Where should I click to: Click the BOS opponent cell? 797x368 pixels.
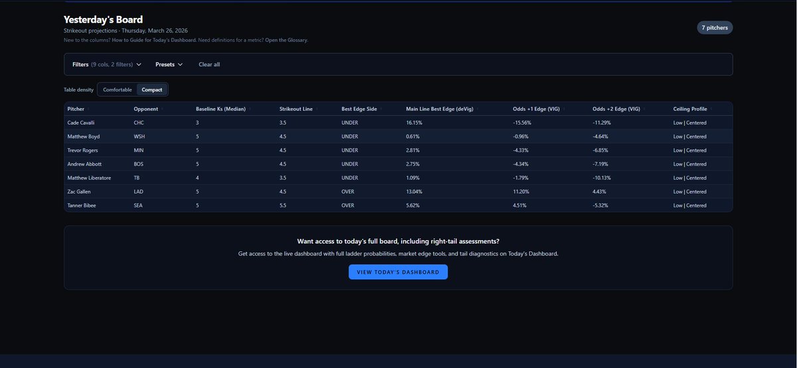click(139, 164)
